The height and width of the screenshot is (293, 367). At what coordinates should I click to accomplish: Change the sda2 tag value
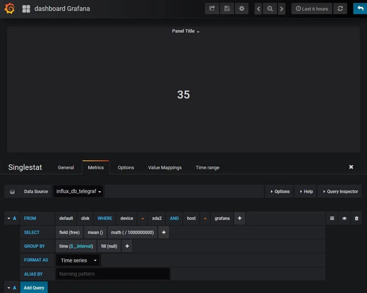(157, 218)
